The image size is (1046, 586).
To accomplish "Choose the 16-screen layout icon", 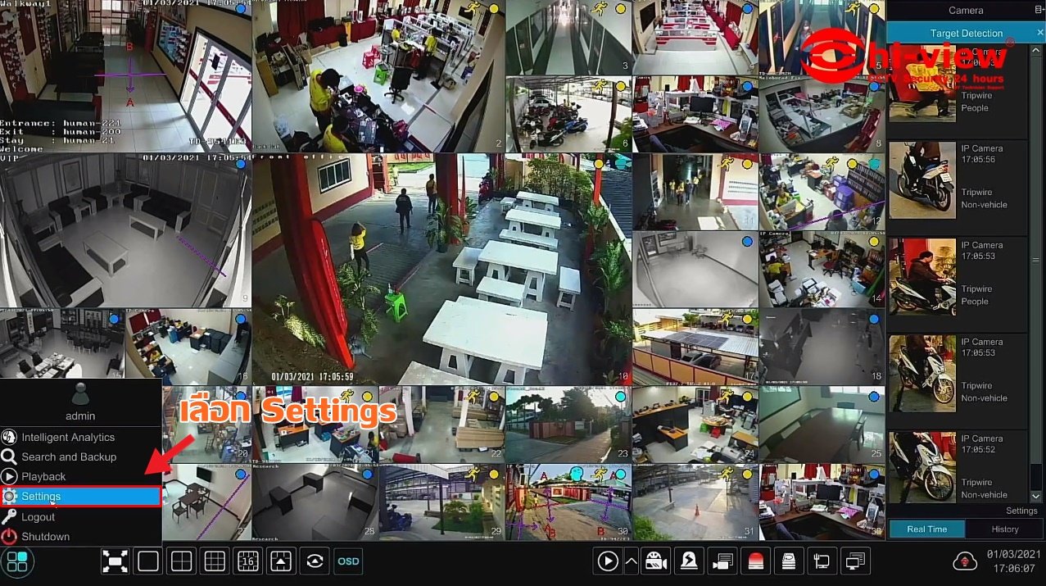I will 247,561.
